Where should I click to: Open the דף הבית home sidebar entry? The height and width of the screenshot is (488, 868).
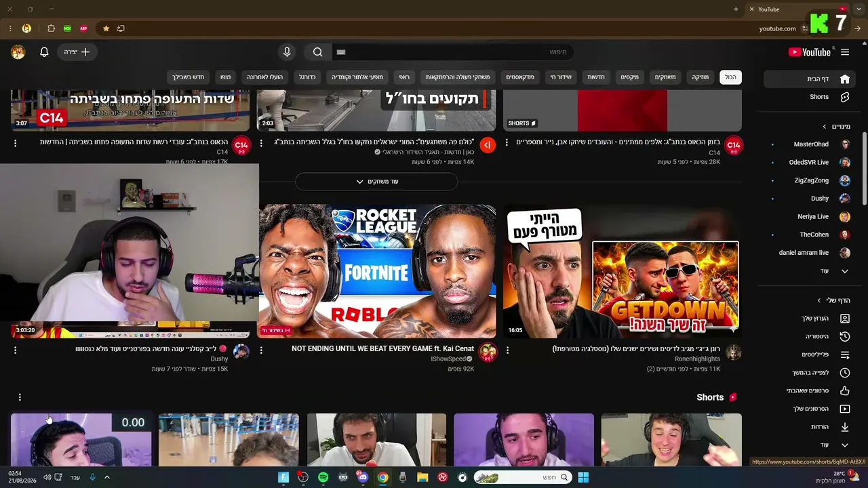click(x=808, y=79)
